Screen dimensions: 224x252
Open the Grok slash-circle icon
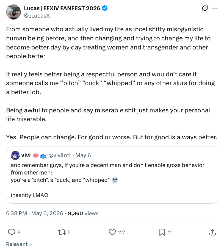205,8
